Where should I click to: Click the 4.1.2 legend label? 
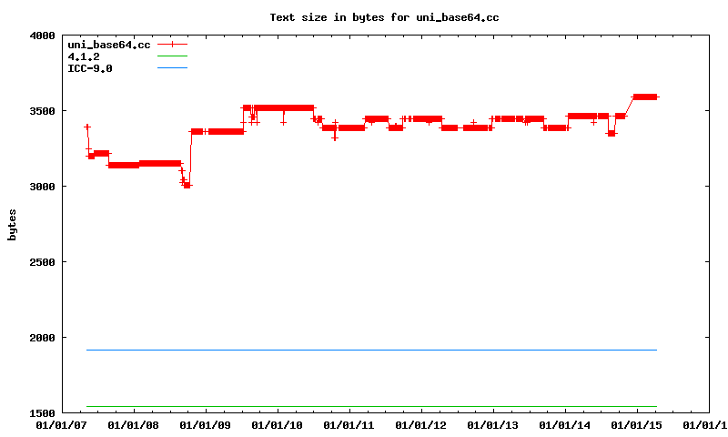pyautogui.click(x=84, y=56)
